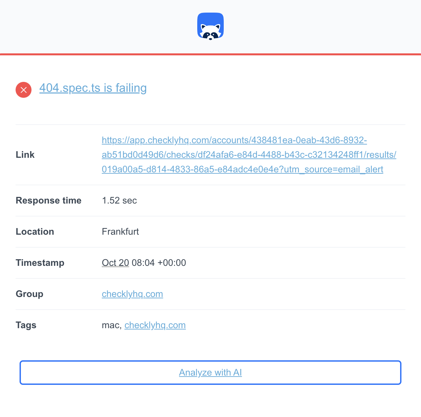
Task: Click the Group row label
Action: point(29,294)
